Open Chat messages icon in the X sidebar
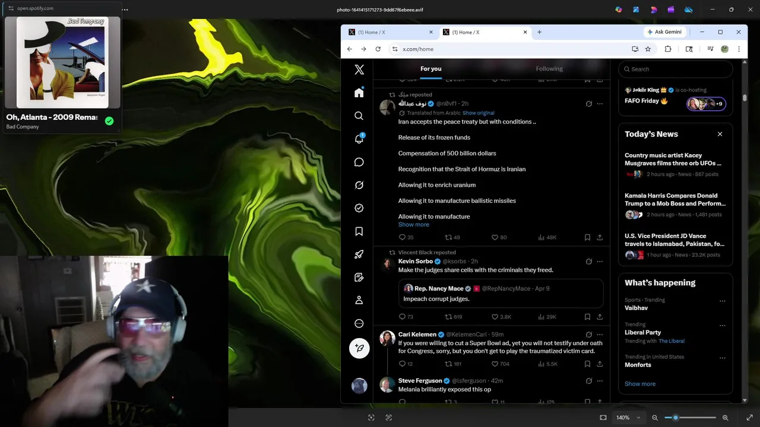 coord(359,162)
